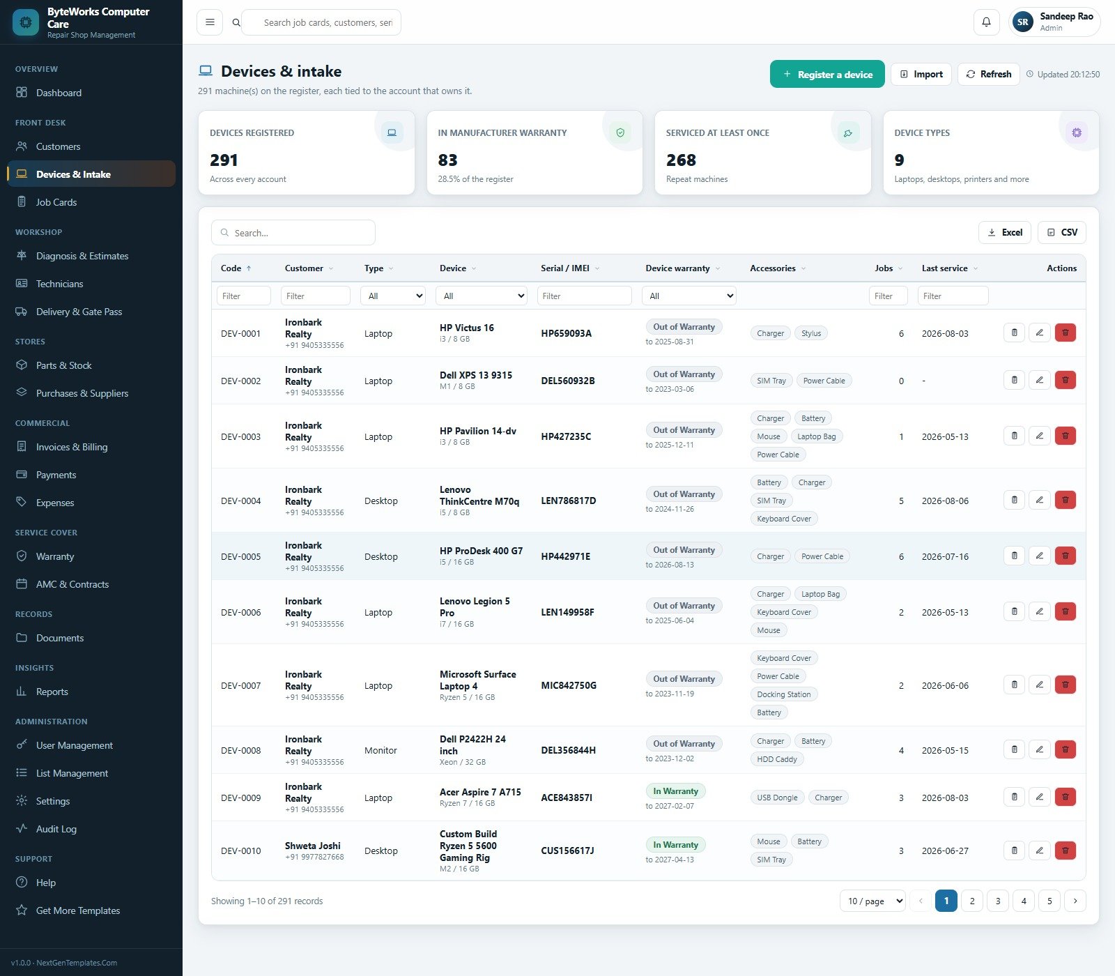Open the clipboard action for DEV-0006

tap(1014, 612)
